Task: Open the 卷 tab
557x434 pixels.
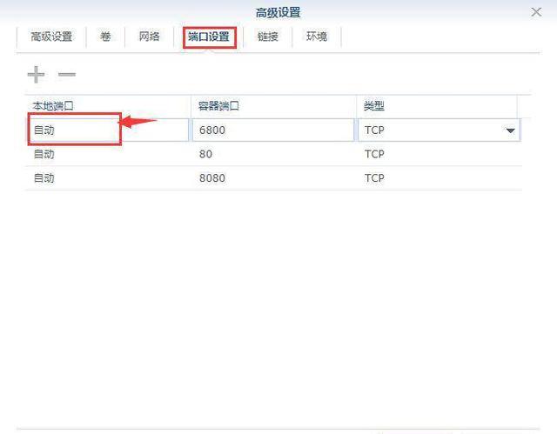Action: (105, 37)
